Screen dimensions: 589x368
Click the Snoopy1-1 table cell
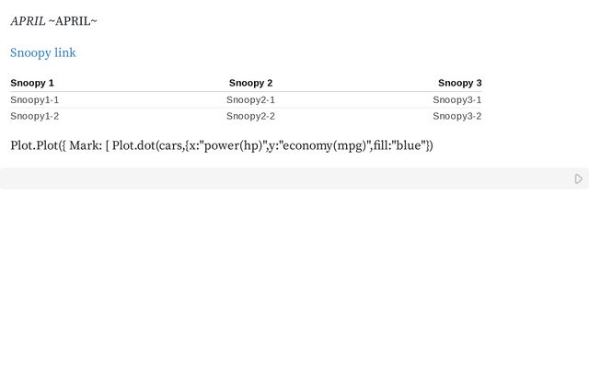point(34,99)
